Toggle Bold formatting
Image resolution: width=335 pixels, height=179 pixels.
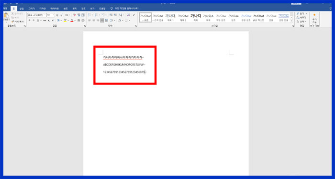(30, 21)
